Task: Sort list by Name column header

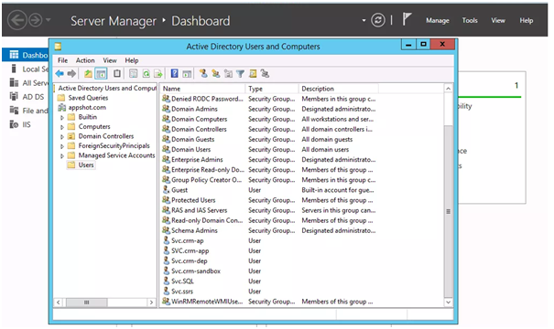Action: (202, 89)
